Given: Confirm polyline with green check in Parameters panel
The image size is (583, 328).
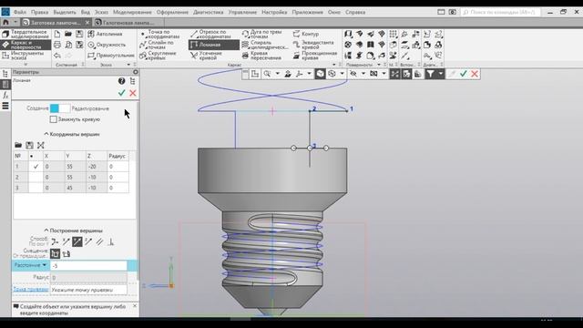Looking at the screenshot, I should (121, 93).
